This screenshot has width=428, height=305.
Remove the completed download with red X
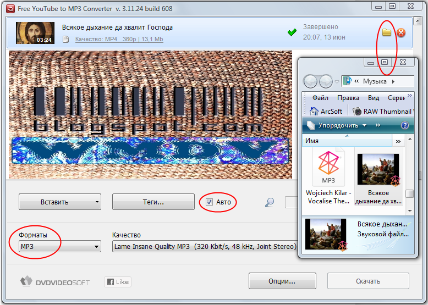point(401,33)
